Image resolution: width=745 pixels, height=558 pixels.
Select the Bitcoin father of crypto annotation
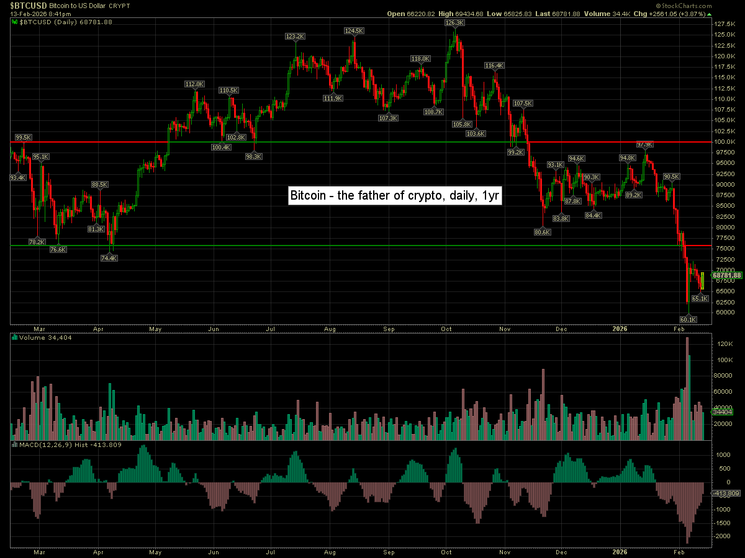click(395, 196)
